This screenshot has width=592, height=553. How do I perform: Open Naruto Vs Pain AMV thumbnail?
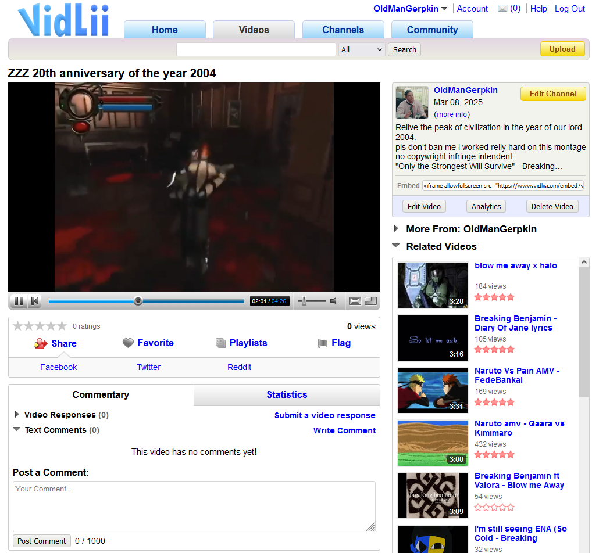(433, 390)
